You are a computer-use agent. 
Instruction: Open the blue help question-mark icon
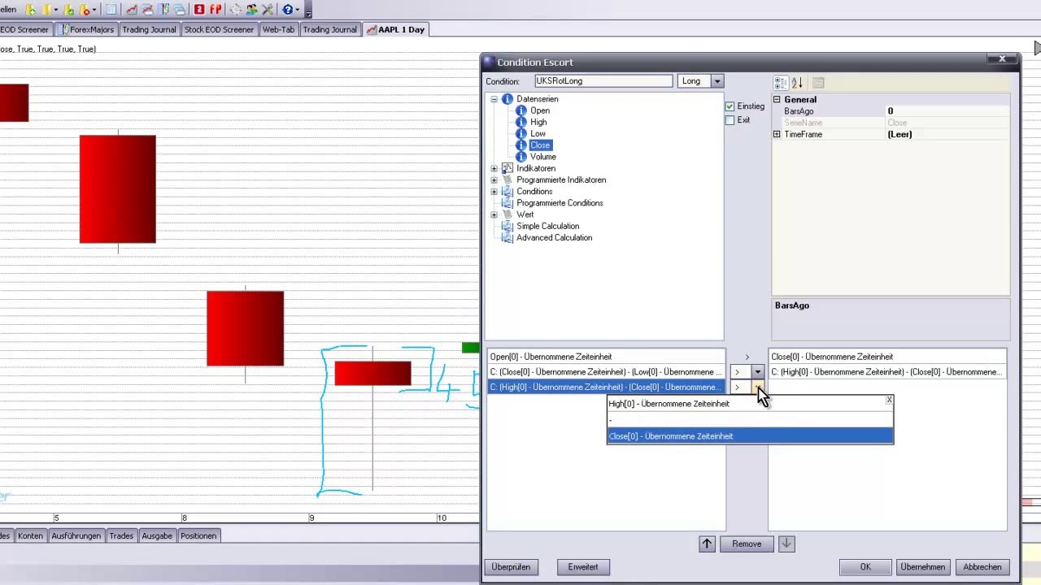click(x=287, y=10)
